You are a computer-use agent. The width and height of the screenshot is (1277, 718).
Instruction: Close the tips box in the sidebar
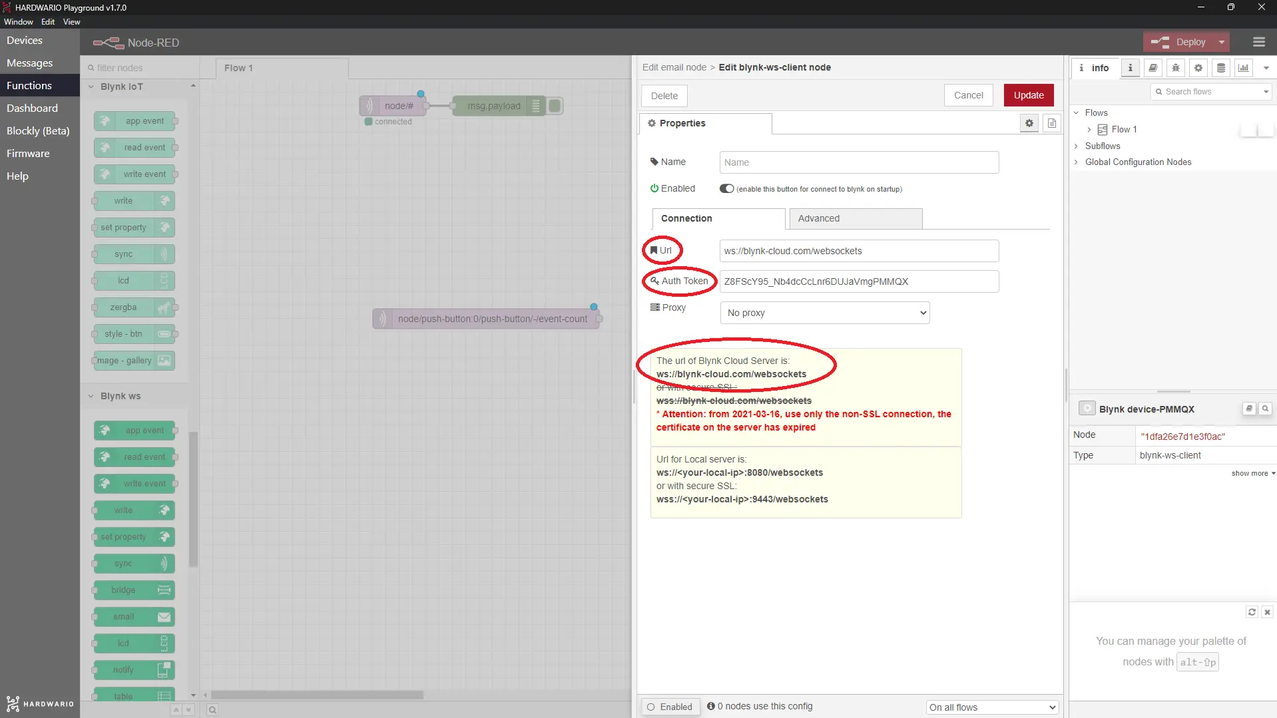(1267, 612)
